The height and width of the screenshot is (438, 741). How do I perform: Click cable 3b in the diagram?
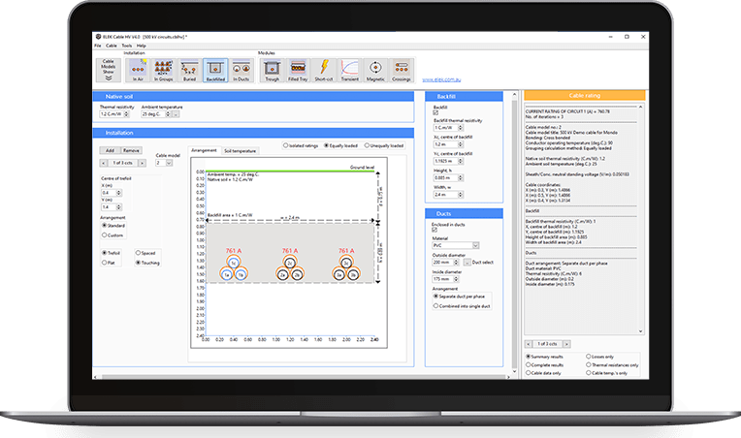pos(353,274)
